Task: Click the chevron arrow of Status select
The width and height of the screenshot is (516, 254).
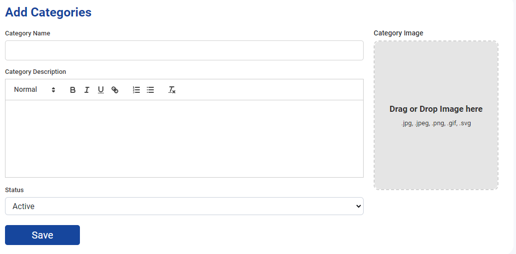Action: coord(359,207)
